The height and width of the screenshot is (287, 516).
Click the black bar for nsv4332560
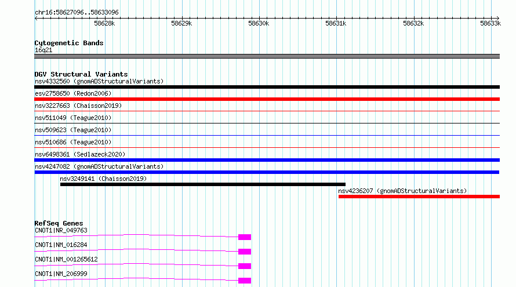pos(267,87)
